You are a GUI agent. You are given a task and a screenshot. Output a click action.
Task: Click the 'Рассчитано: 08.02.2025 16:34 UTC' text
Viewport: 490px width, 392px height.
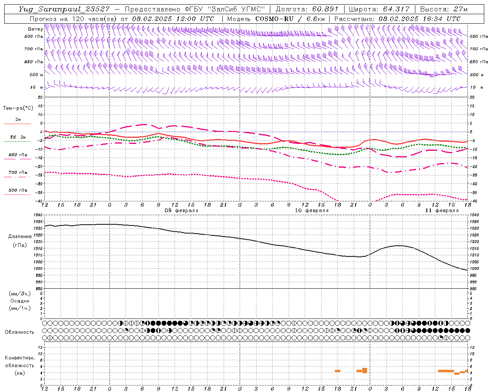click(397, 19)
